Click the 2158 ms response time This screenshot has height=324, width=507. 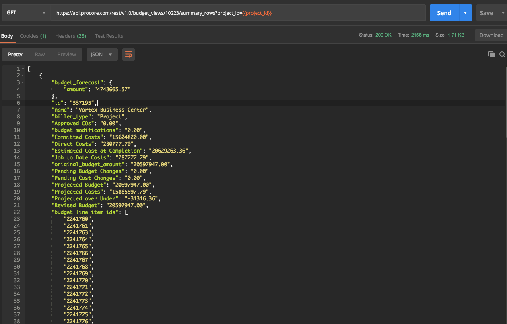click(x=420, y=35)
